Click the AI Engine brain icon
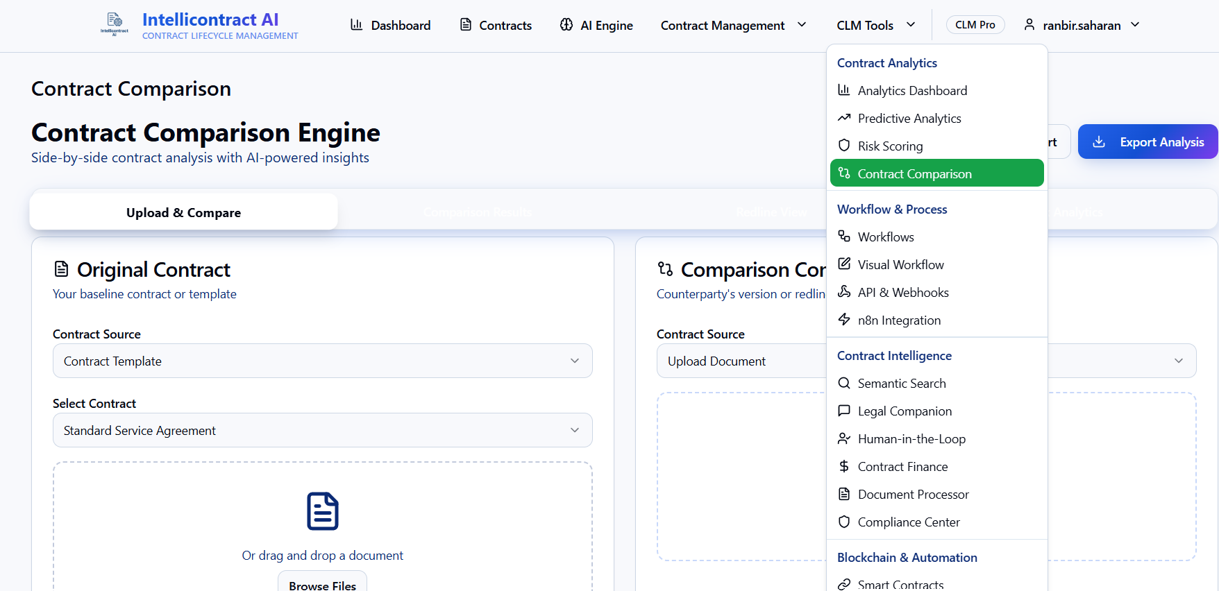Screen dimensions: 1219x591 [x=566, y=25]
